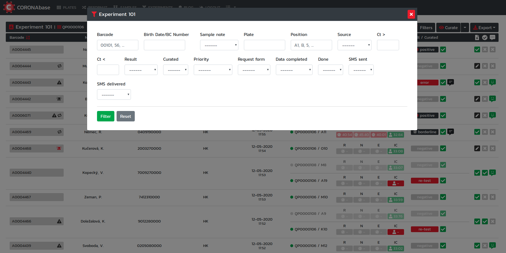Click the CORONAbase logo
Image resolution: width=506 pixels, height=253 pixels.
point(27,7)
